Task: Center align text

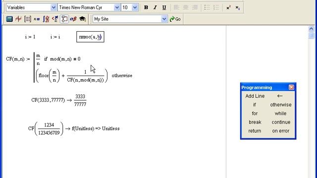Action: pyautogui.click(x=186, y=7)
